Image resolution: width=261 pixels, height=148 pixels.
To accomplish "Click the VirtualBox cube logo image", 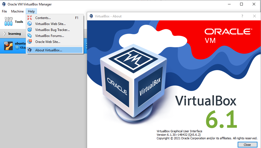I will [133, 83].
